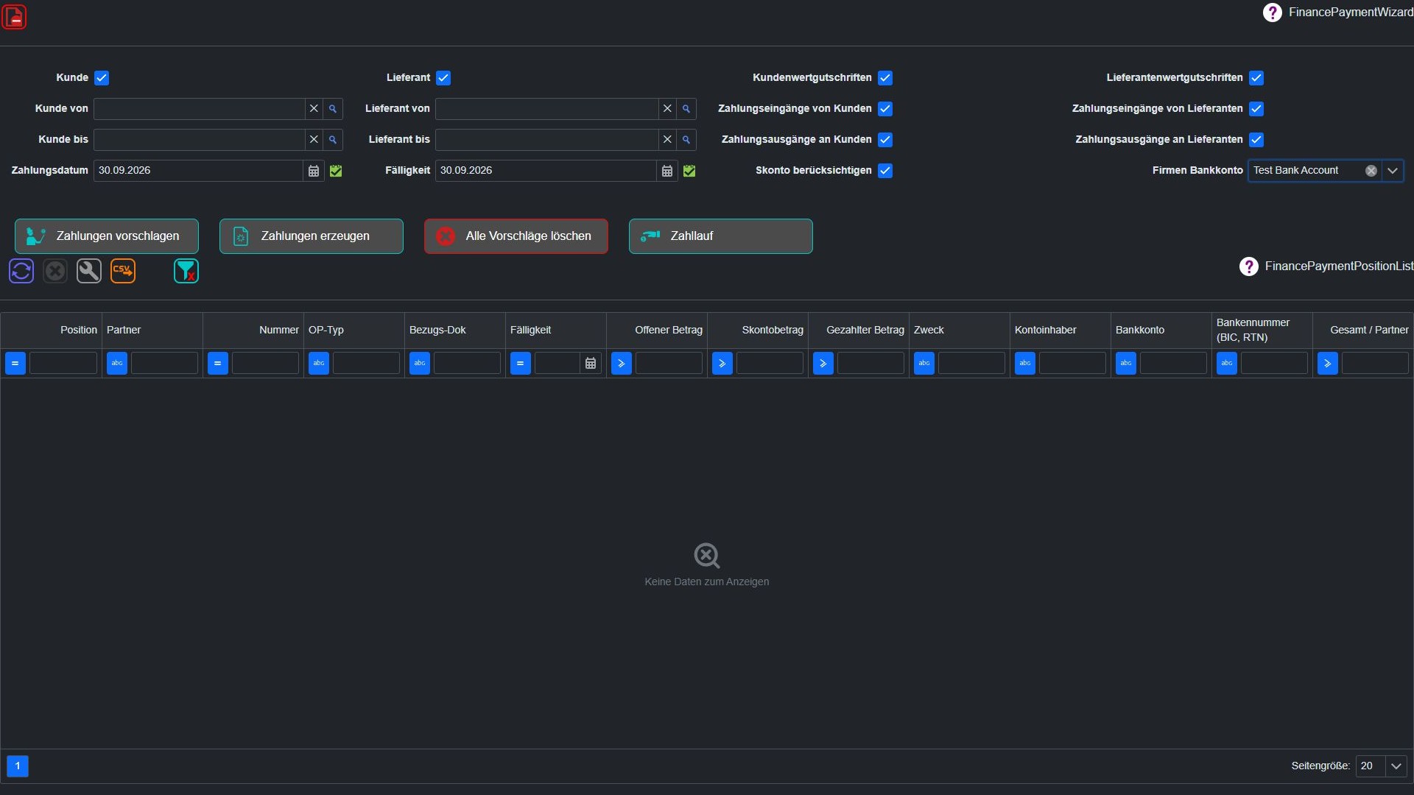The width and height of the screenshot is (1414, 795).
Task: Click the grey cancel circle toolbar icon
Action: (55, 272)
